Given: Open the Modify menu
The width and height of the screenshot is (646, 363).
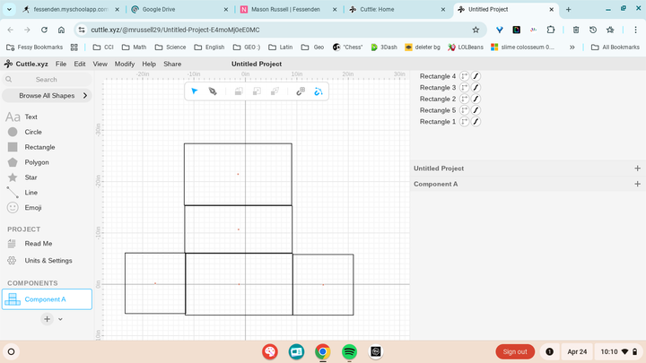Looking at the screenshot, I should [124, 65].
